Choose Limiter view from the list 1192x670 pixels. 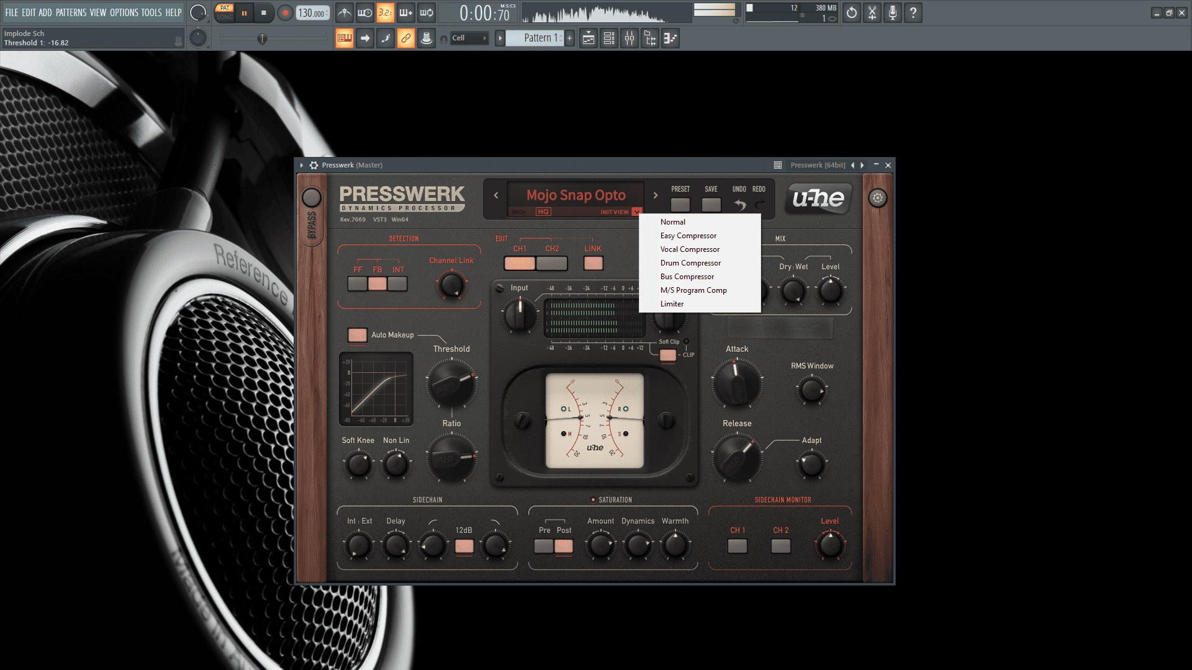700,304
